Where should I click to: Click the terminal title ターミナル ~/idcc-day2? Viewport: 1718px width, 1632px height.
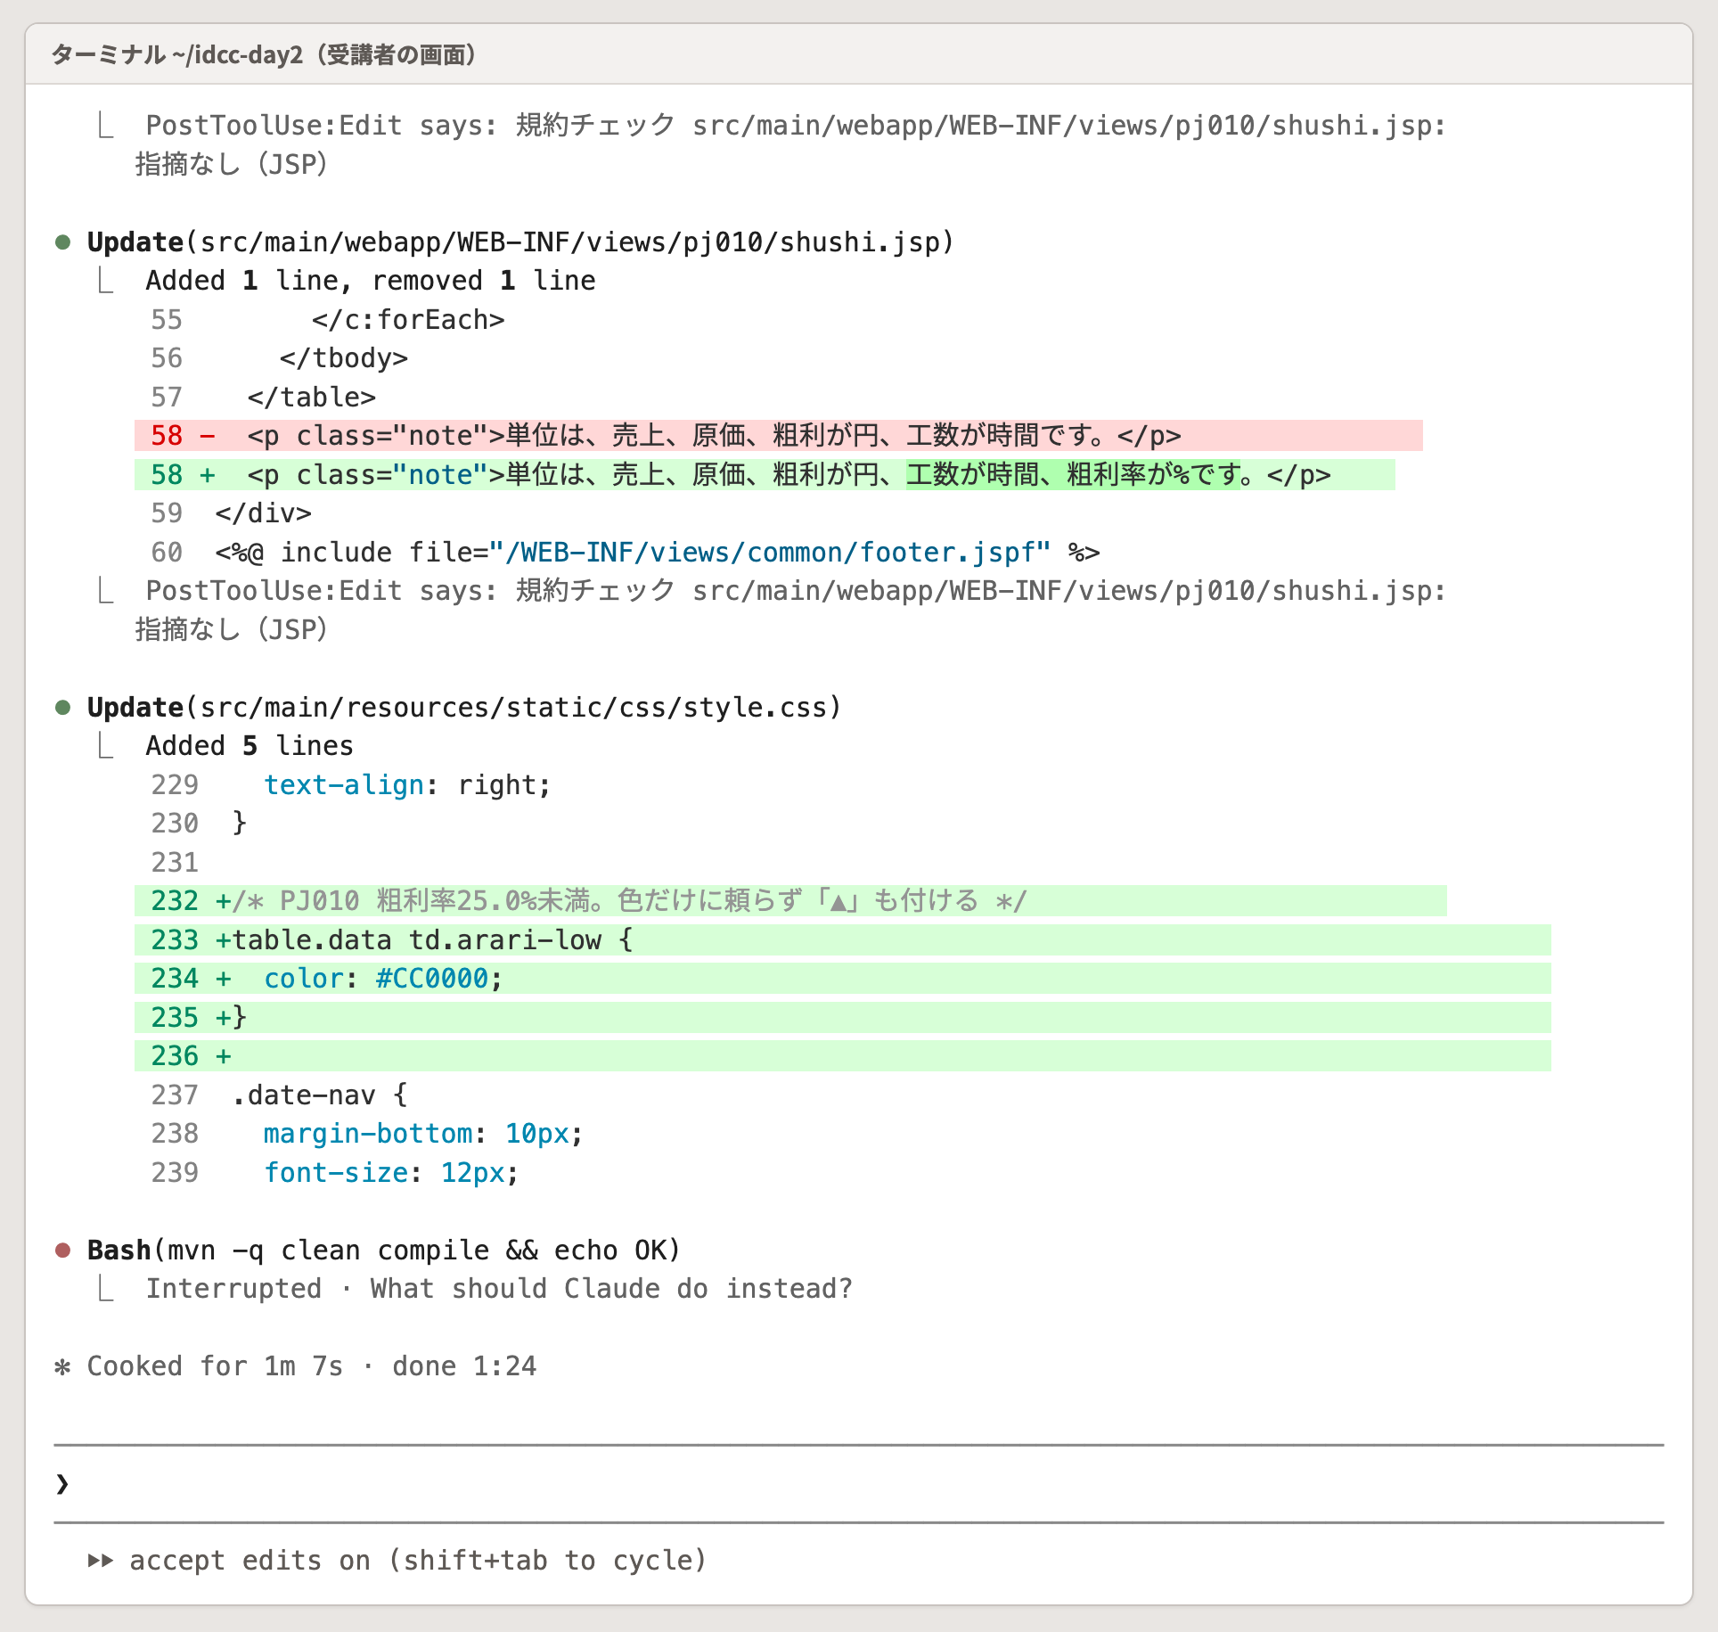264,55
